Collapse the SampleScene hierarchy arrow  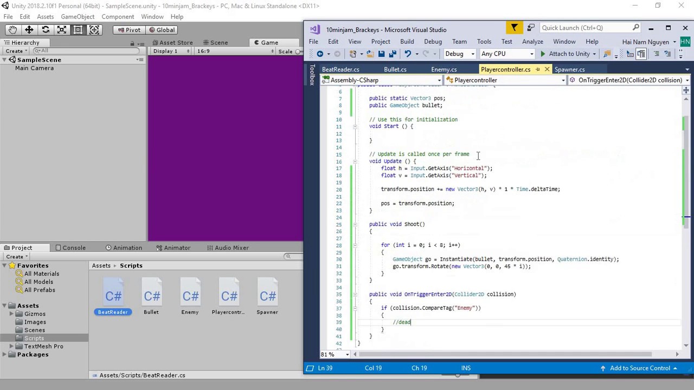click(5, 60)
